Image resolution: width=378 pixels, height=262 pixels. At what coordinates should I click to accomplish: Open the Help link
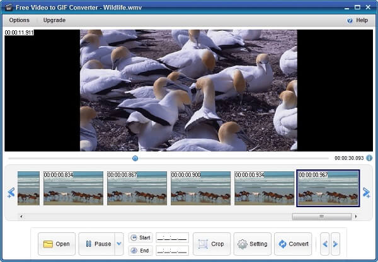(357, 20)
